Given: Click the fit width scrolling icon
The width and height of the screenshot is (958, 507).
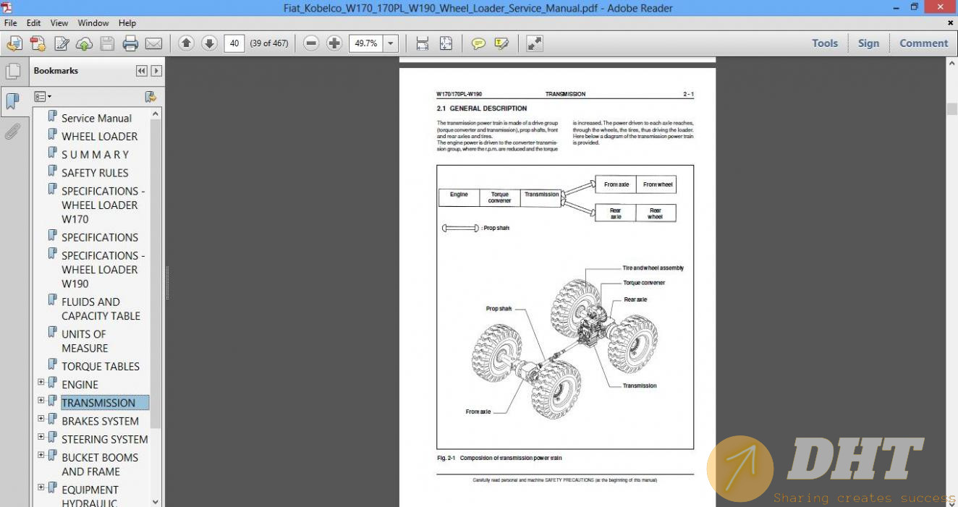Looking at the screenshot, I should coord(423,43).
